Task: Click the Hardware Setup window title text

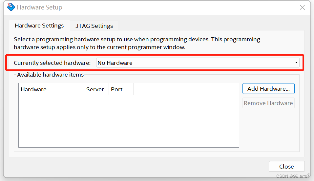Action: point(39,8)
